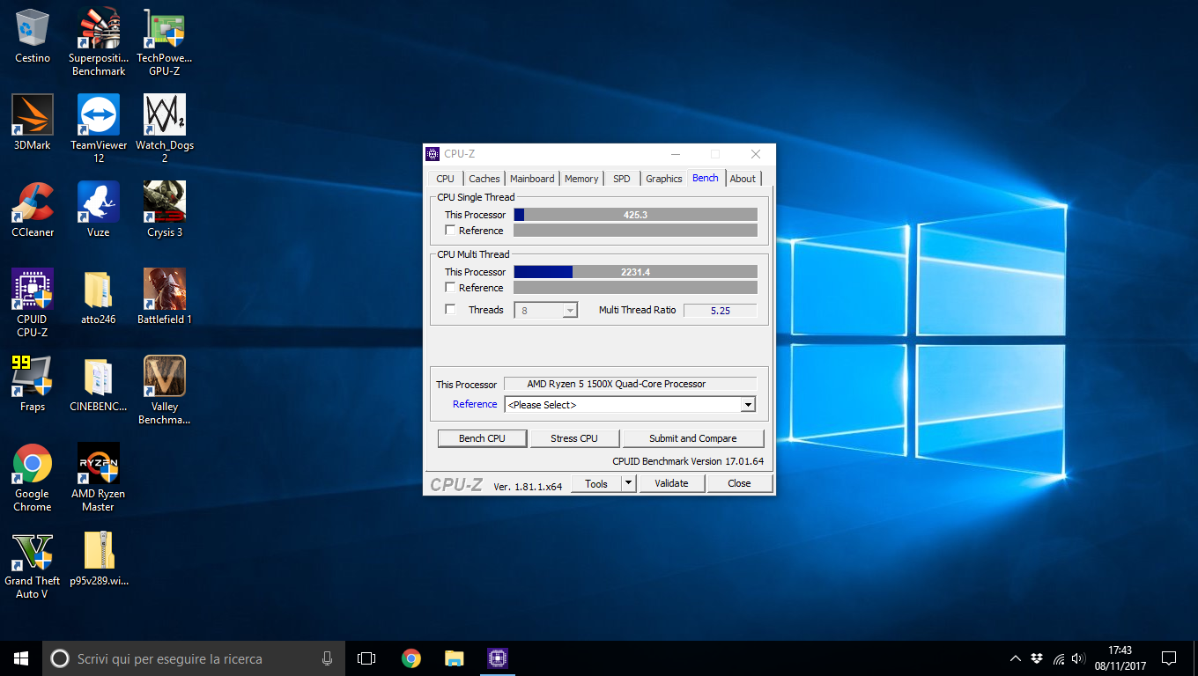The image size is (1198, 676).
Task: Enable the Multi Thread Reference checkbox
Action: coord(451,288)
